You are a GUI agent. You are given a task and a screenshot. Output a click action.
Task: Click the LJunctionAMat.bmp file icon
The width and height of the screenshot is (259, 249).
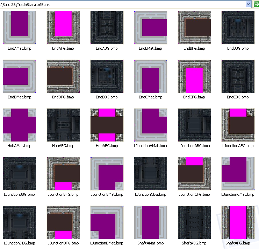(x=151, y=125)
